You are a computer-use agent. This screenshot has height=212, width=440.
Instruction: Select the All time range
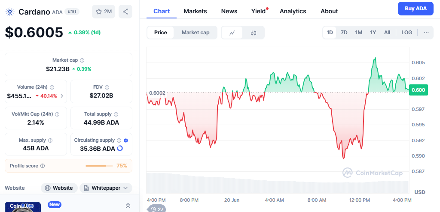click(x=387, y=33)
